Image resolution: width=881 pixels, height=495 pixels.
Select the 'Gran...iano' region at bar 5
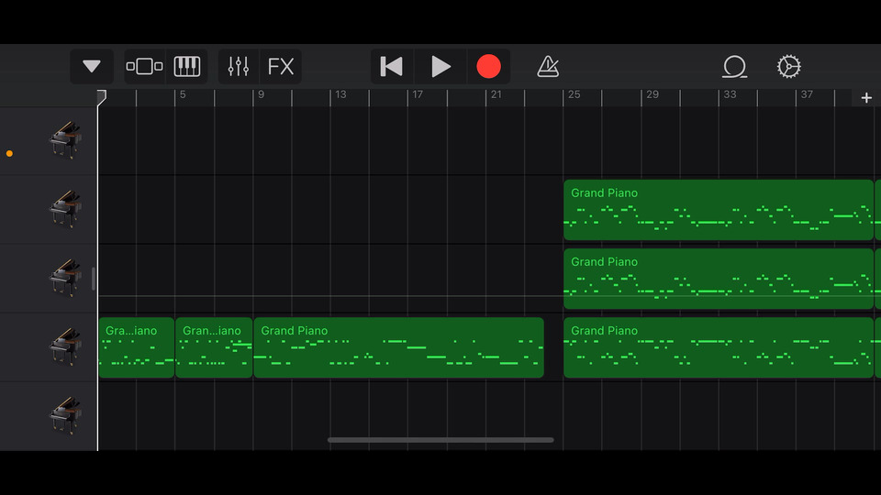(214, 348)
